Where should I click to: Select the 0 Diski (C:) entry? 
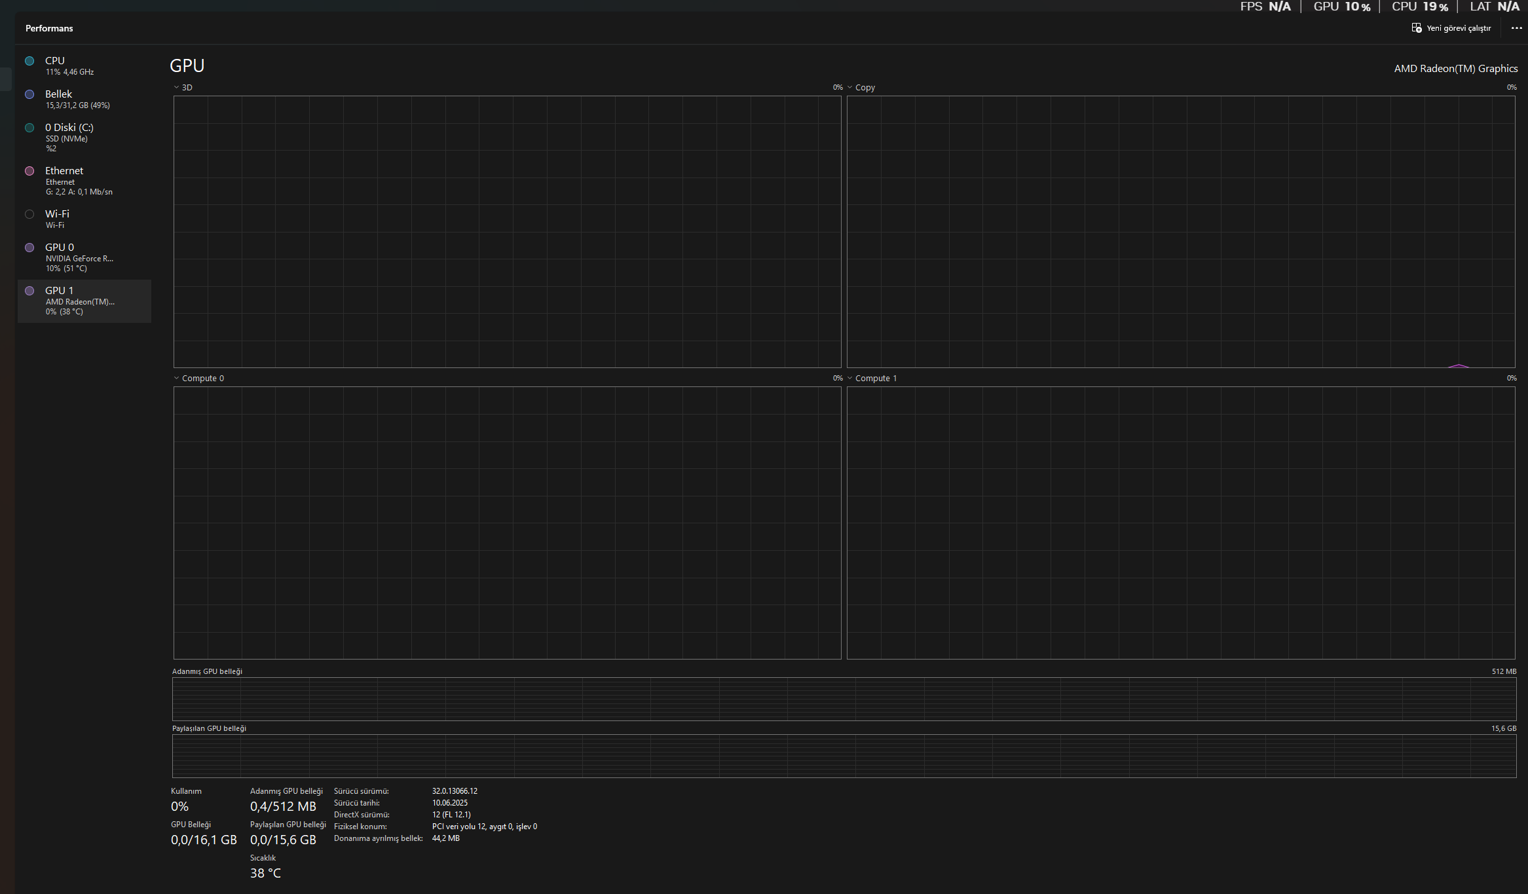coord(84,137)
